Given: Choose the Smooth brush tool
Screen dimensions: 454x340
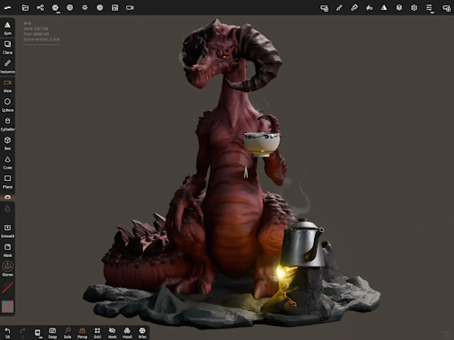Looking at the screenshot, I should pos(8,231).
